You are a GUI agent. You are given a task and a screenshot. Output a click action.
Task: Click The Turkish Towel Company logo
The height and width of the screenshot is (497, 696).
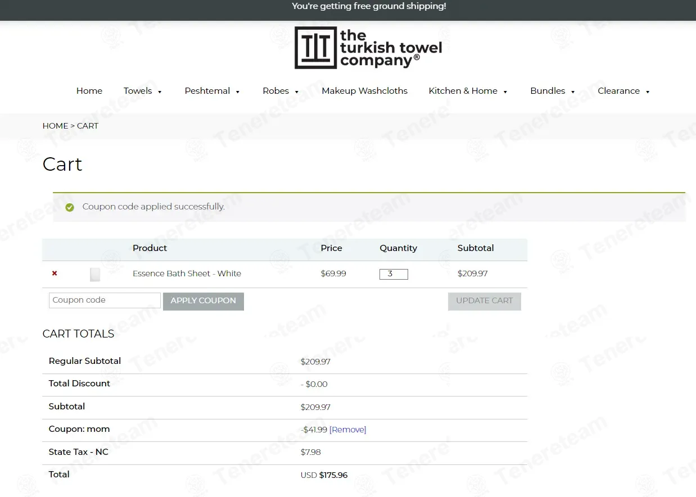click(368, 48)
